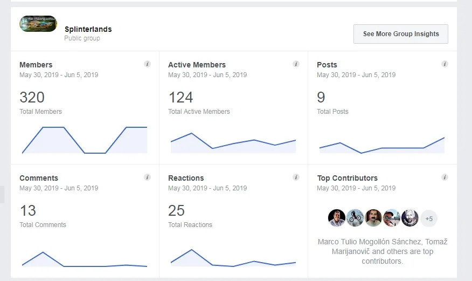Open the Posts card info icon
The width and height of the screenshot is (472, 281).
[x=445, y=64]
